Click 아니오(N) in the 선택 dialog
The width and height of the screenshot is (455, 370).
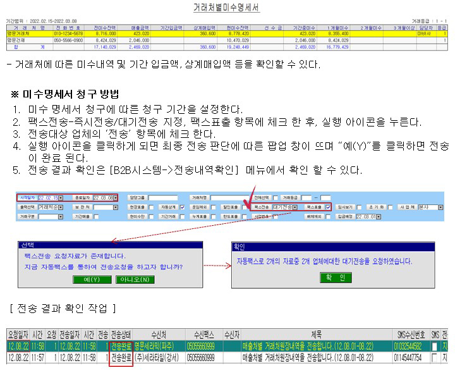coord(135,280)
